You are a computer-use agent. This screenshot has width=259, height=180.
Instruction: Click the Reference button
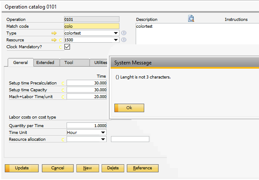143,168
